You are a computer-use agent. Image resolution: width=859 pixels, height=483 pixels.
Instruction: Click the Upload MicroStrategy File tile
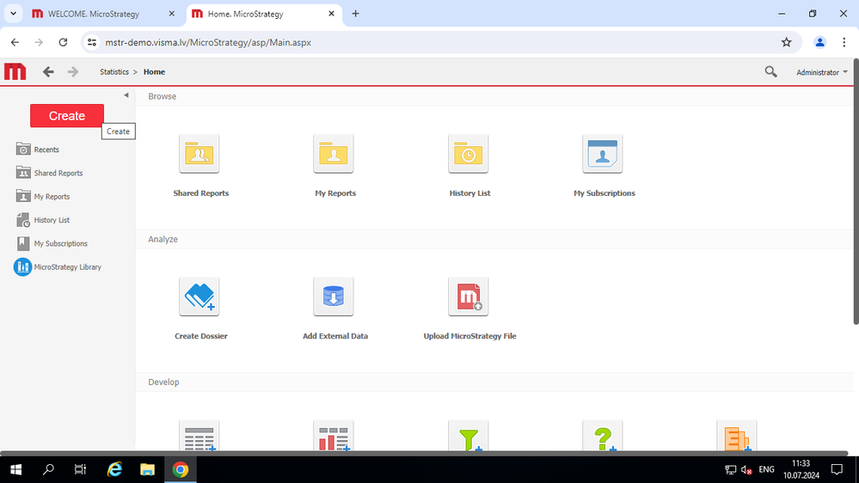coord(469,297)
